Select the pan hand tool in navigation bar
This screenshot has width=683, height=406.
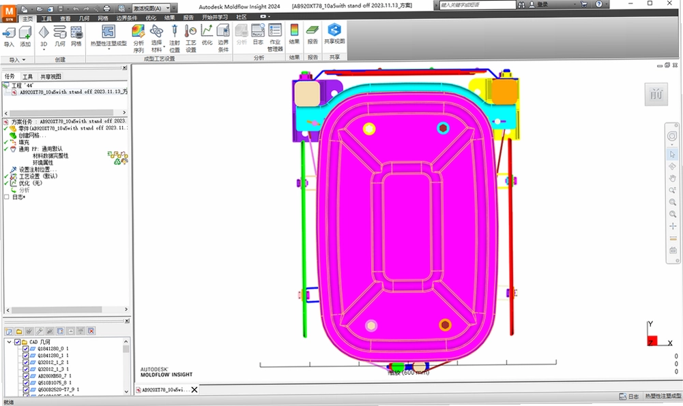(673, 178)
